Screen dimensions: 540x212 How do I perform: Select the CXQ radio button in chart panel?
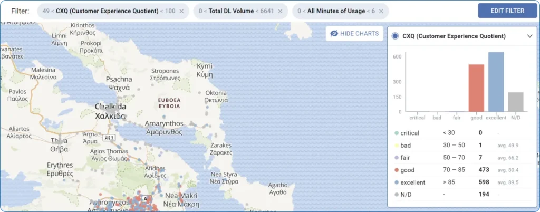pyautogui.click(x=395, y=36)
